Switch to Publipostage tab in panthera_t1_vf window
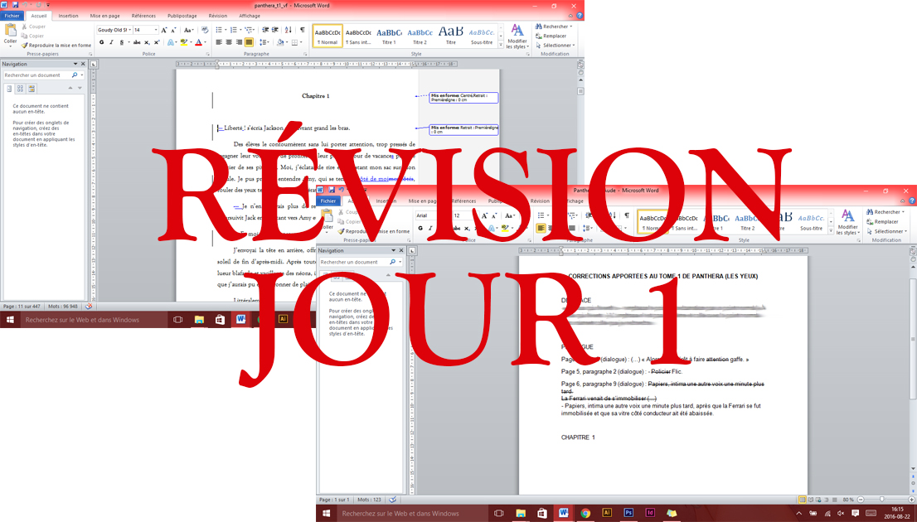 coord(182,16)
